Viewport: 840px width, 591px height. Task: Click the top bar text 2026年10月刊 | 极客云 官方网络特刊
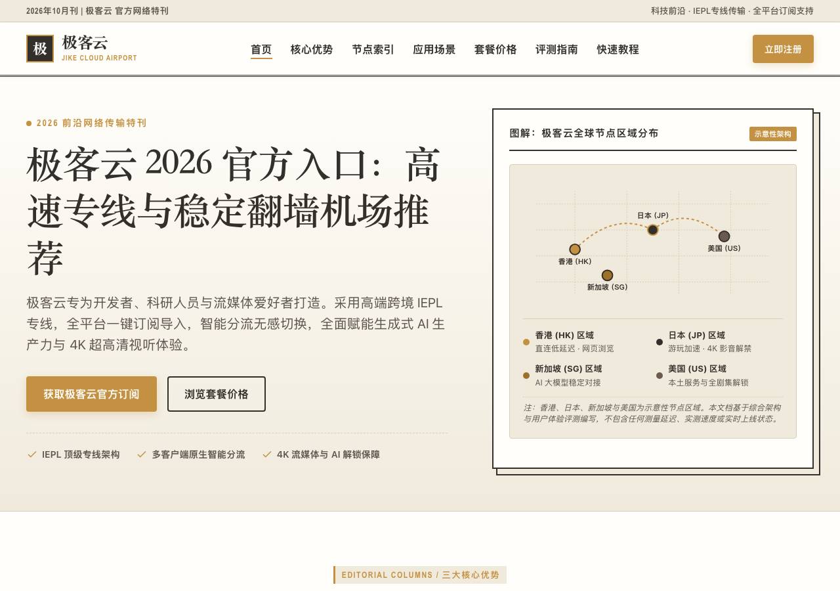pyautogui.click(x=97, y=11)
